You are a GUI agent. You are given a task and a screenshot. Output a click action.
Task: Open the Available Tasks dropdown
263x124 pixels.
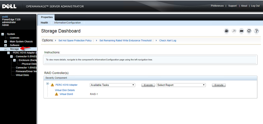pos(113,85)
